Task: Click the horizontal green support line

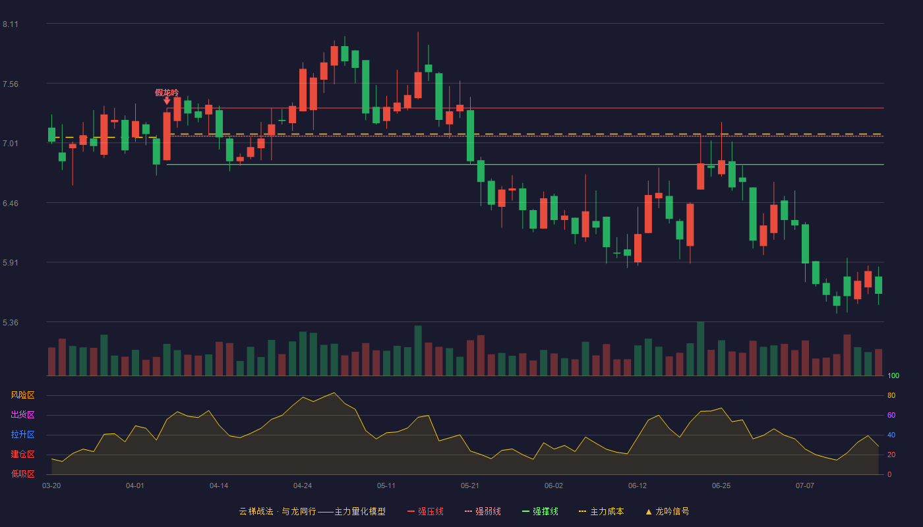Action: pyautogui.click(x=525, y=165)
